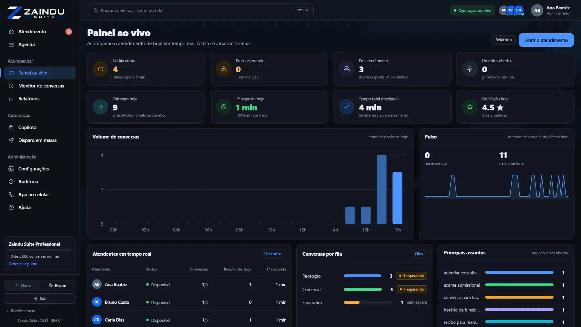Click the Abrir o atendimento button
581x327 pixels.
click(546, 40)
